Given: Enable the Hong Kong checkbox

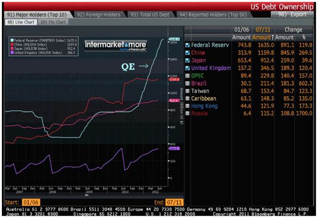Looking at the screenshot, I should pos(187,106).
